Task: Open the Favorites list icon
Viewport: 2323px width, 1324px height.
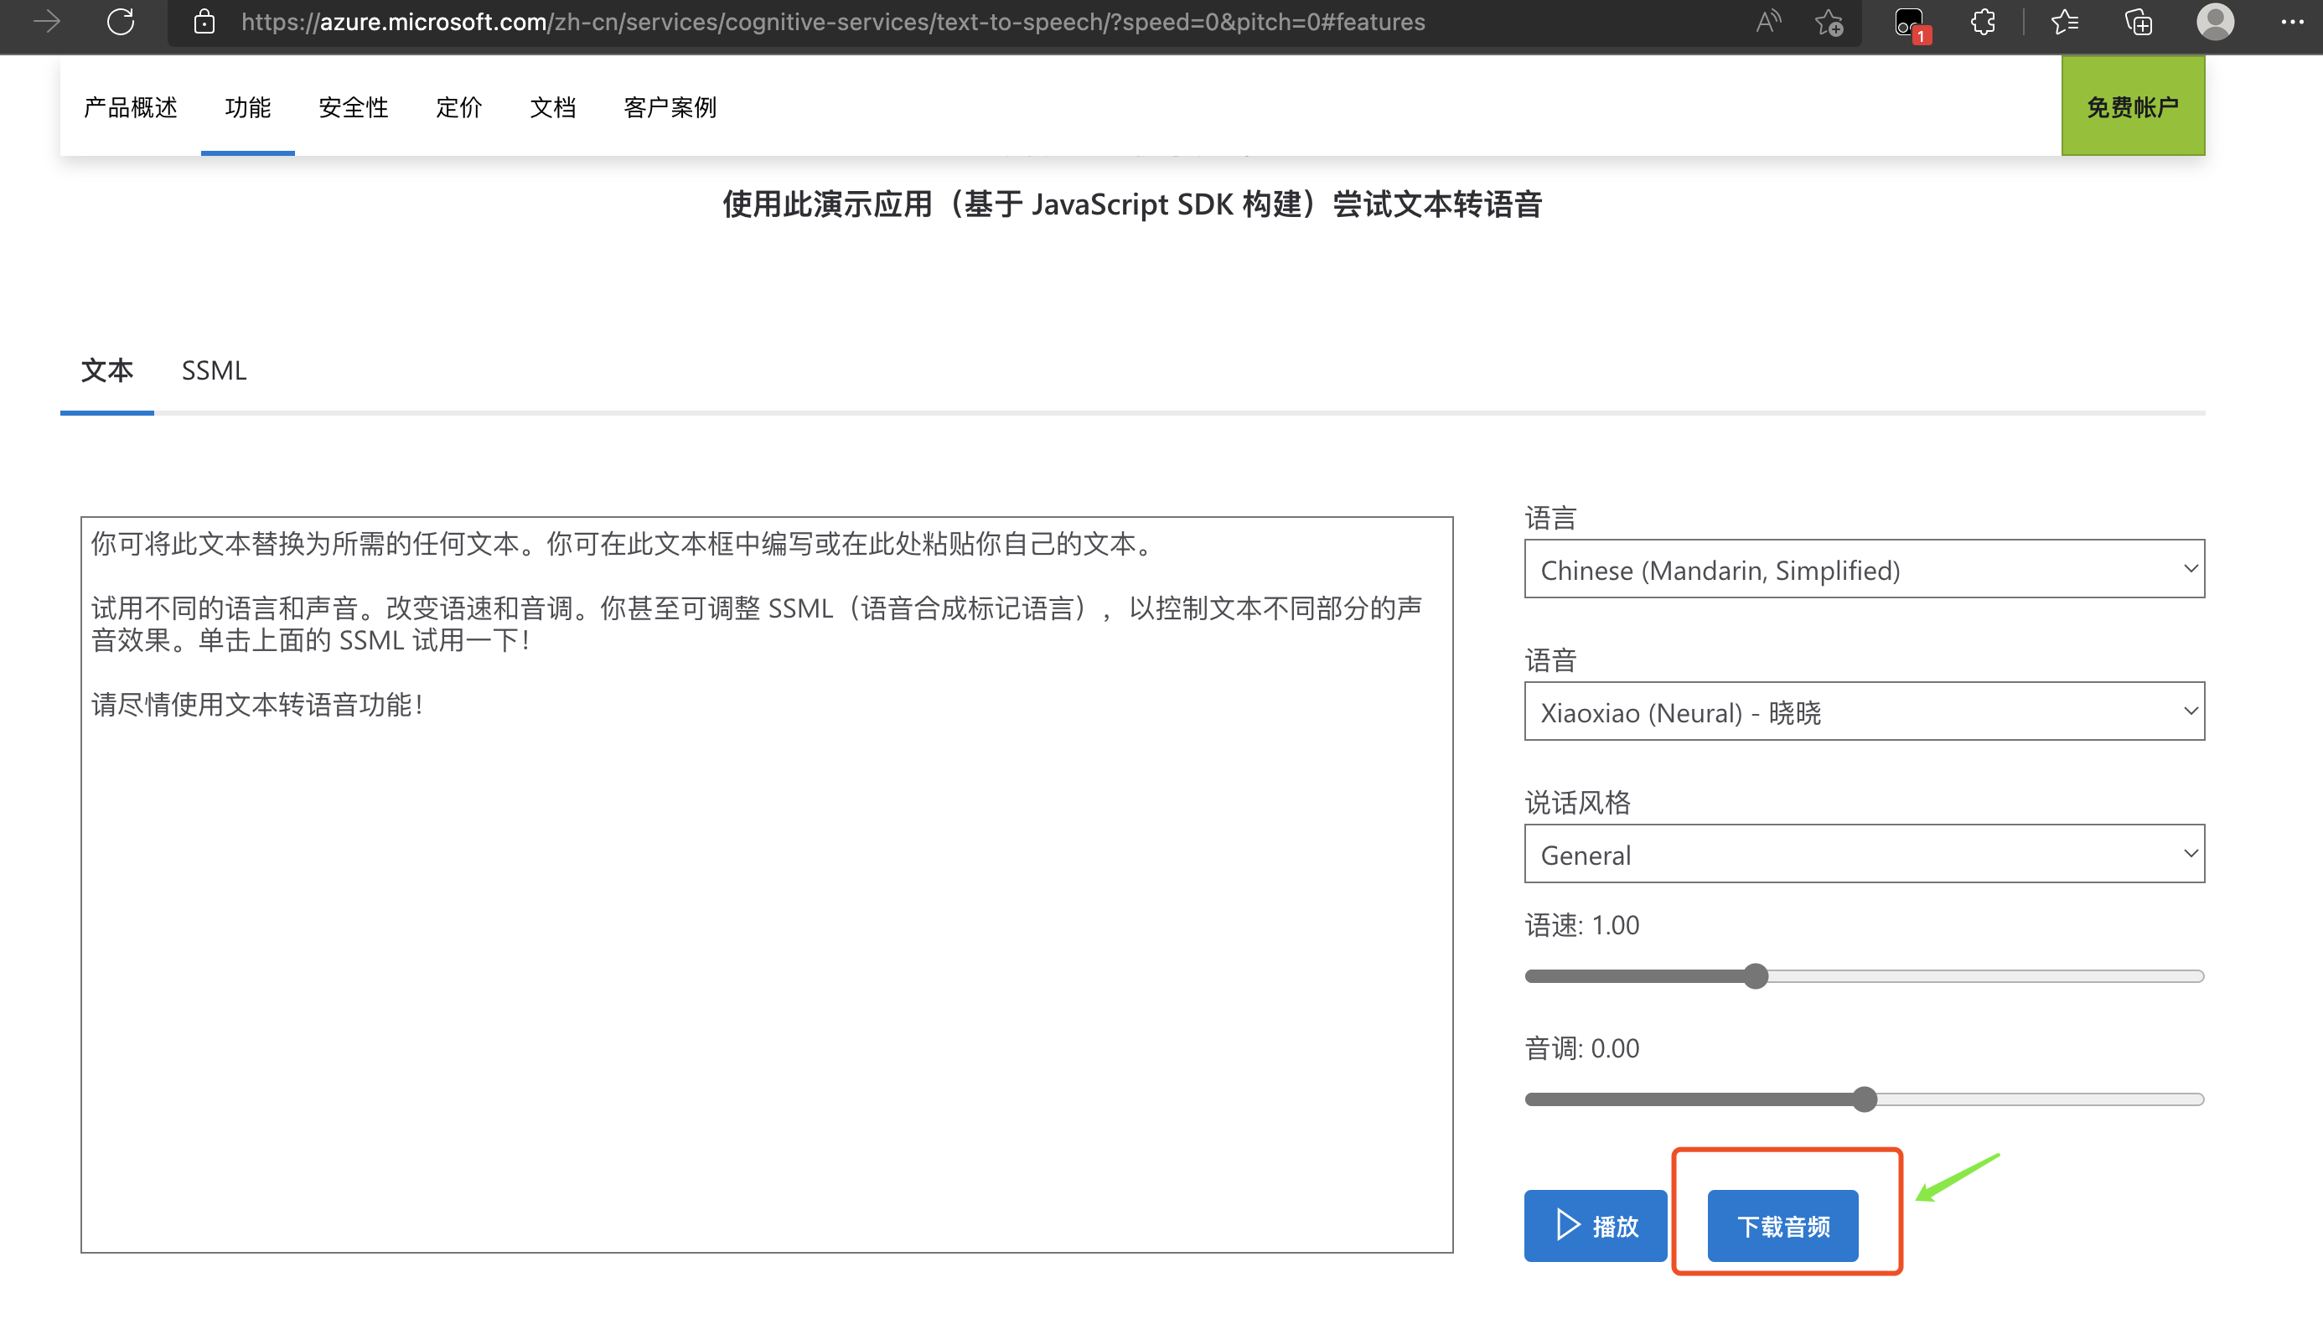Action: pos(2065,22)
